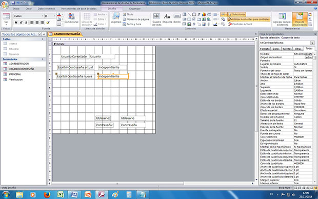Select the Cuadro de texto control tool
This screenshot has width=318, height=199.
point(156,19)
